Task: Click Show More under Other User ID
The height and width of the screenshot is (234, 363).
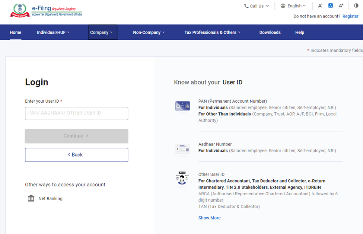Action: click(209, 218)
